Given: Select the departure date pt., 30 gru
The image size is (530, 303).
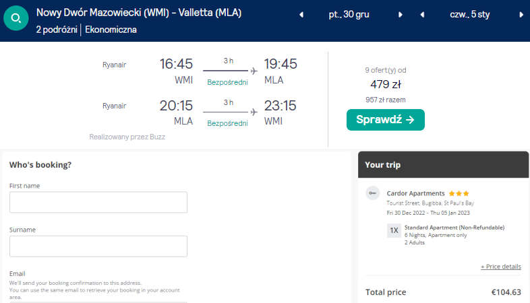Looking at the screenshot, I should coord(351,15).
